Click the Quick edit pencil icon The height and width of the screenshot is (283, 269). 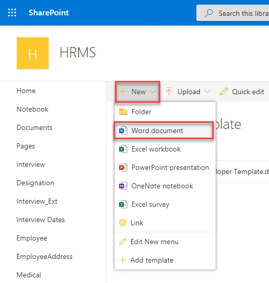223,92
